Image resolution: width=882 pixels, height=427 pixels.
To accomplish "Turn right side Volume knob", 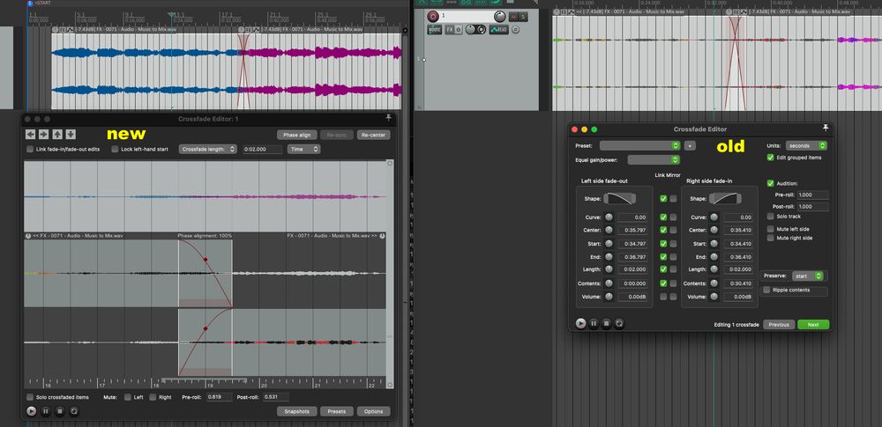I will click(714, 297).
